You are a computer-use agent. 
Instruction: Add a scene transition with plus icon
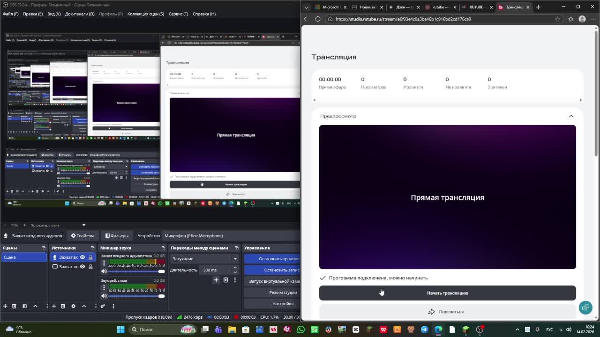[x=216, y=280]
